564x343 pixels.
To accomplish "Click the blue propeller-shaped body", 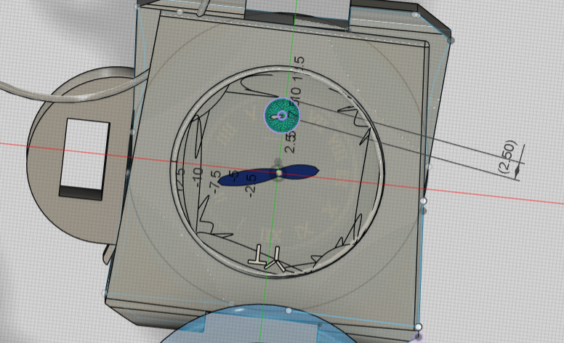I will 299,172.
